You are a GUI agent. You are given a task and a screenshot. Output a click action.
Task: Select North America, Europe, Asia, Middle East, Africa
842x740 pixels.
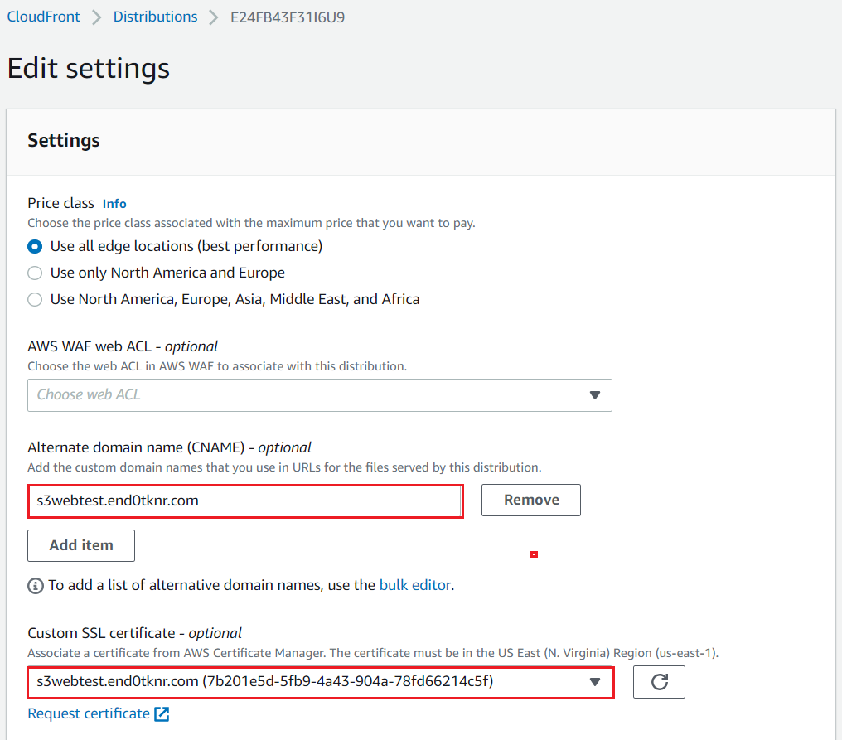click(x=35, y=299)
